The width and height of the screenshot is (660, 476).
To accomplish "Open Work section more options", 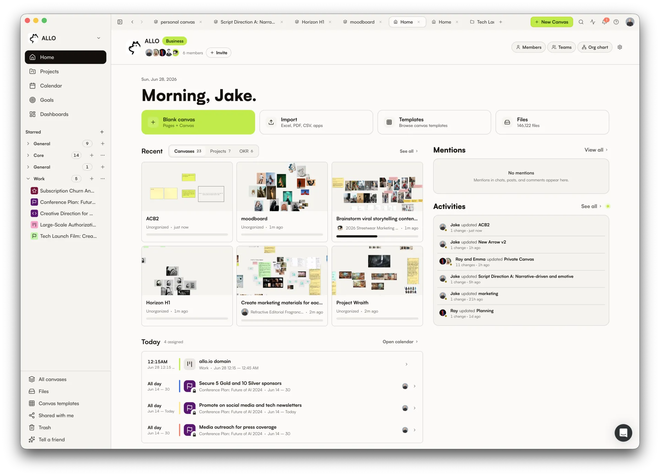I will point(102,179).
